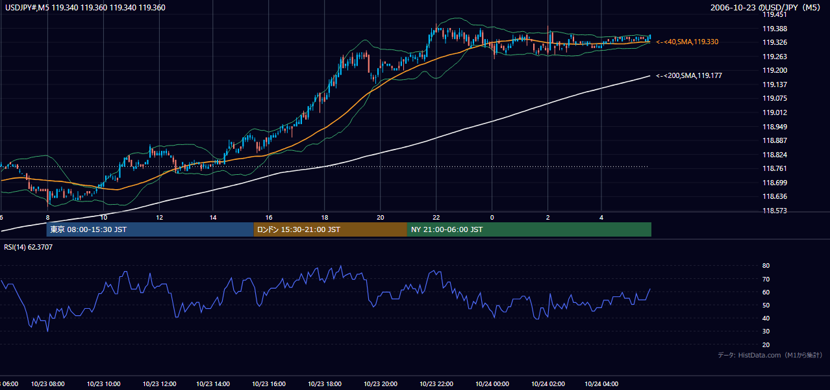Click hour marker 8 under price chart

tap(47, 217)
